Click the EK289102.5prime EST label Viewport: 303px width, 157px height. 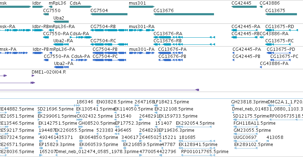click(254, 145)
